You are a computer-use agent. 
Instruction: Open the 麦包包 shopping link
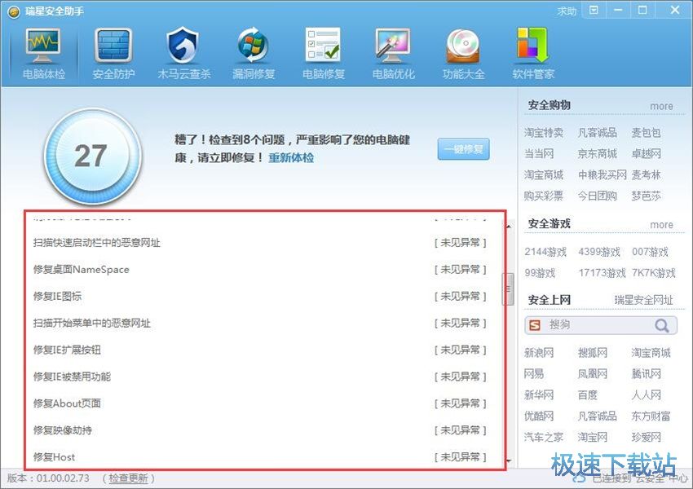coord(646,133)
